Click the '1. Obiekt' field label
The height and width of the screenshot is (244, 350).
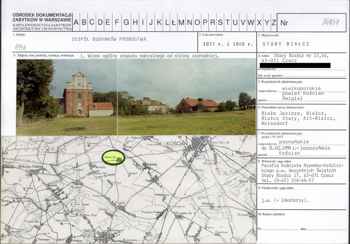19,35
